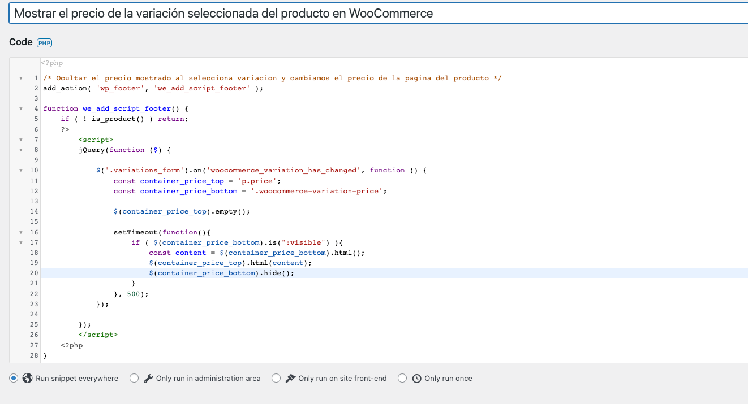Viewport: 748px width, 404px height.
Task: Select Only run once radio button
Action: (x=402, y=379)
